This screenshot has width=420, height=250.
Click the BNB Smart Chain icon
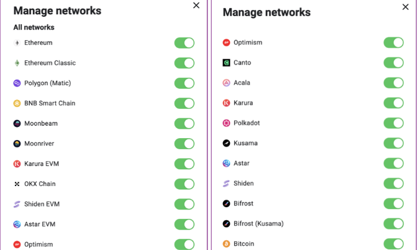(17, 103)
